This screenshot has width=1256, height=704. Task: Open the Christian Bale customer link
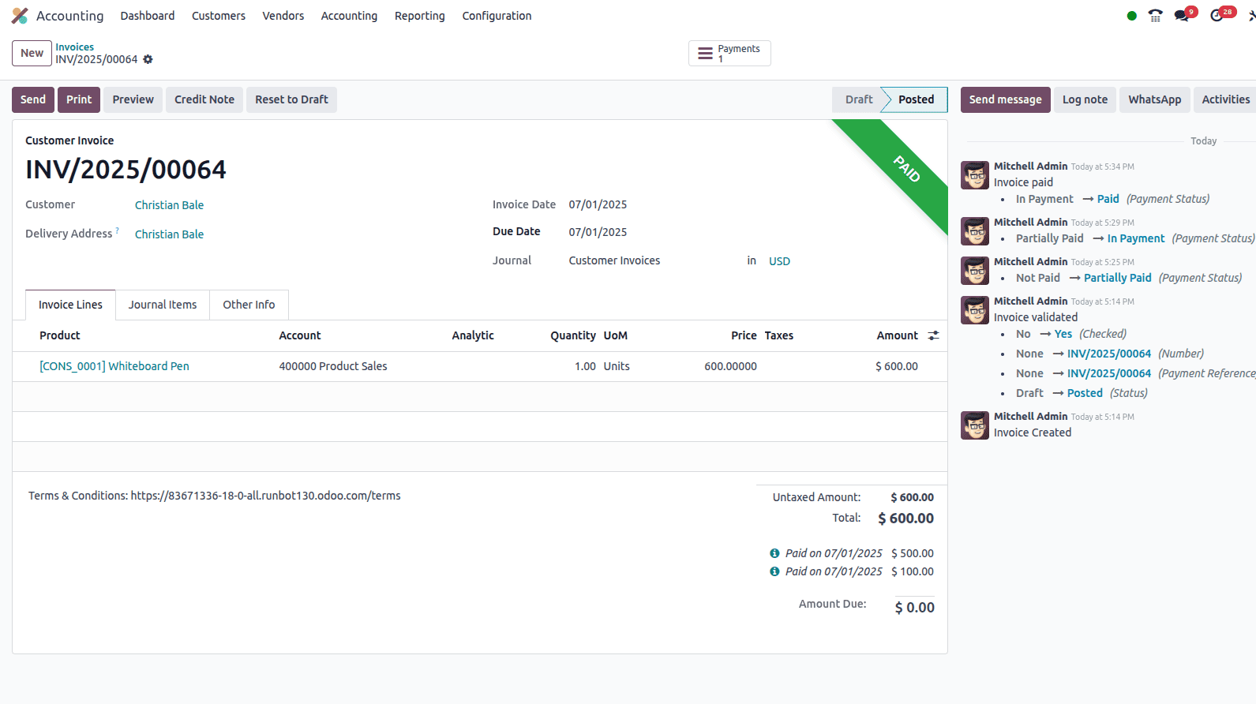tap(169, 205)
